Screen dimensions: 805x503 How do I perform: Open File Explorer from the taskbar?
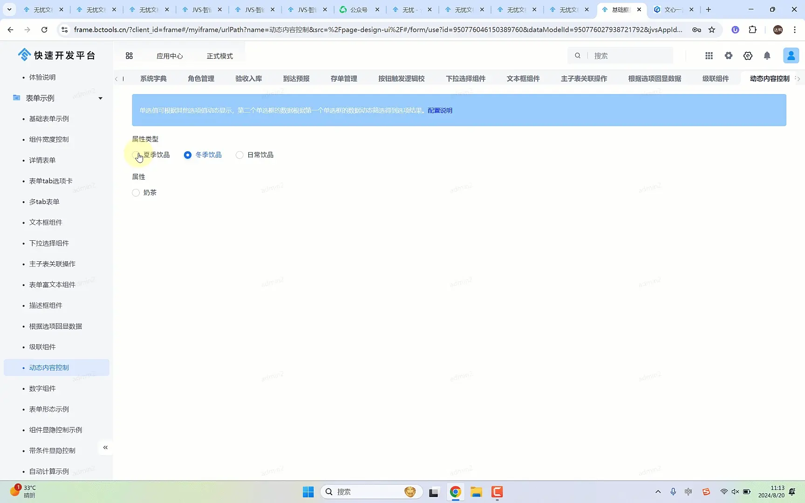476,492
